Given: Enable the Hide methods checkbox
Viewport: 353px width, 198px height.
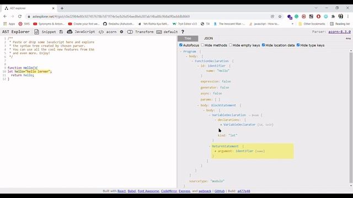Looking at the screenshot, I should click(x=202, y=45).
